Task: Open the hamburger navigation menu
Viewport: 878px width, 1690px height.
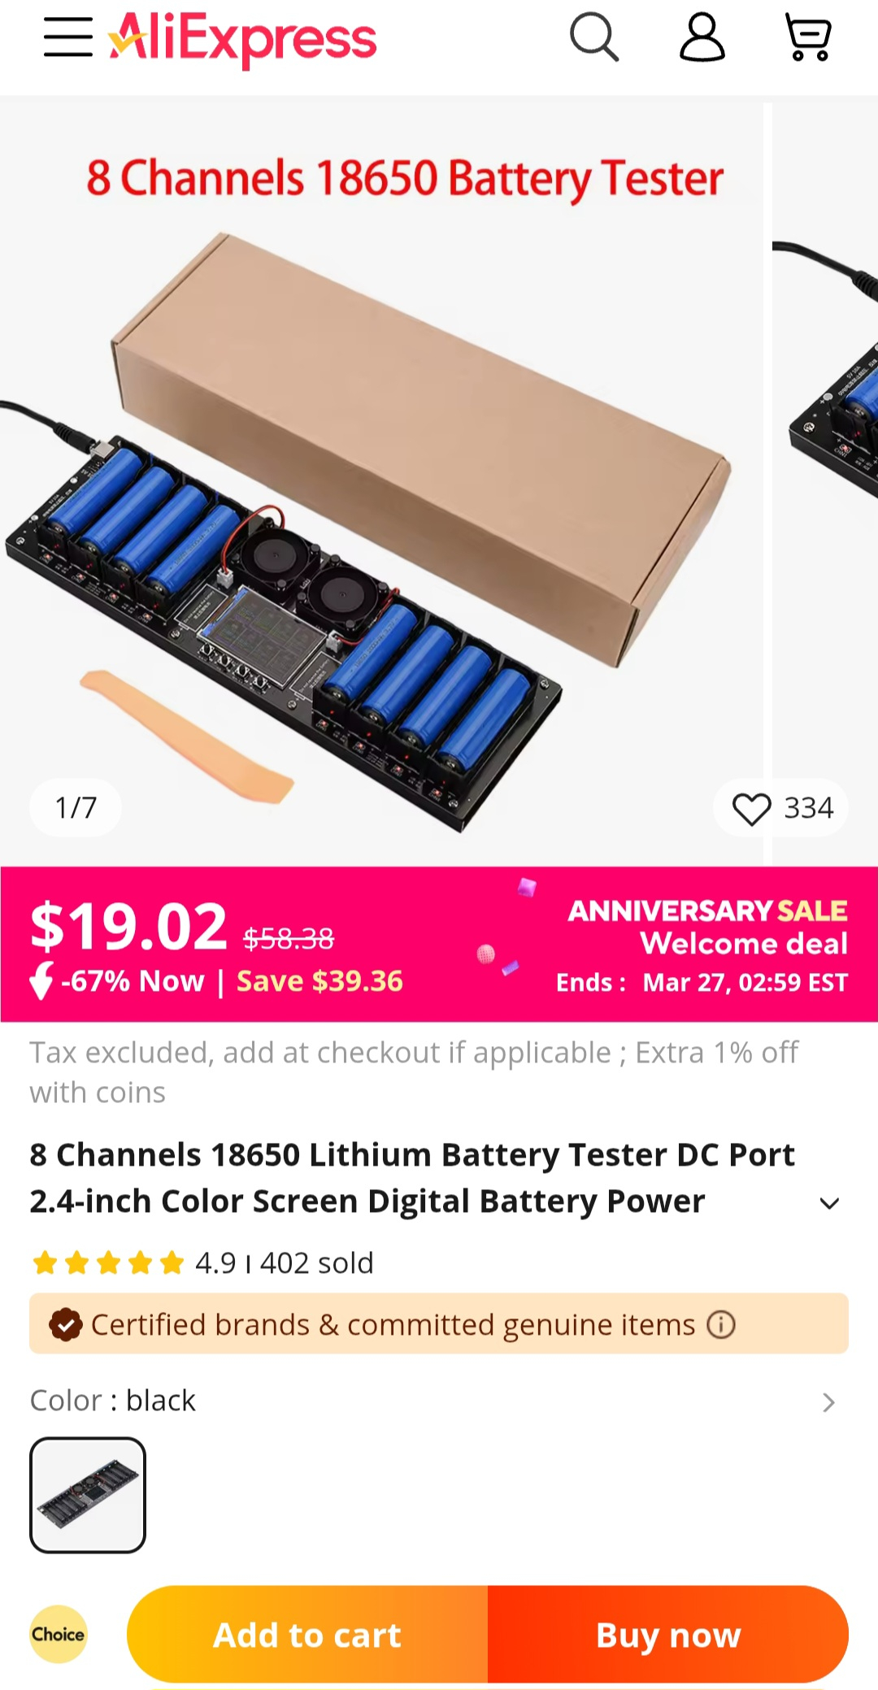Action: coord(68,37)
